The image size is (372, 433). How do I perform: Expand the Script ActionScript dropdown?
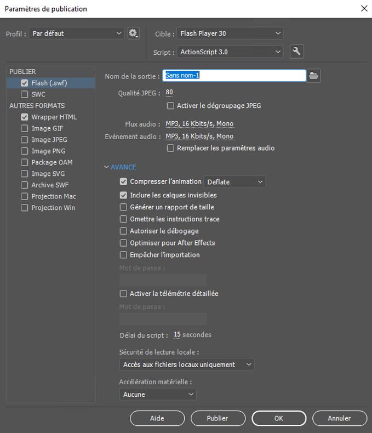230,52
